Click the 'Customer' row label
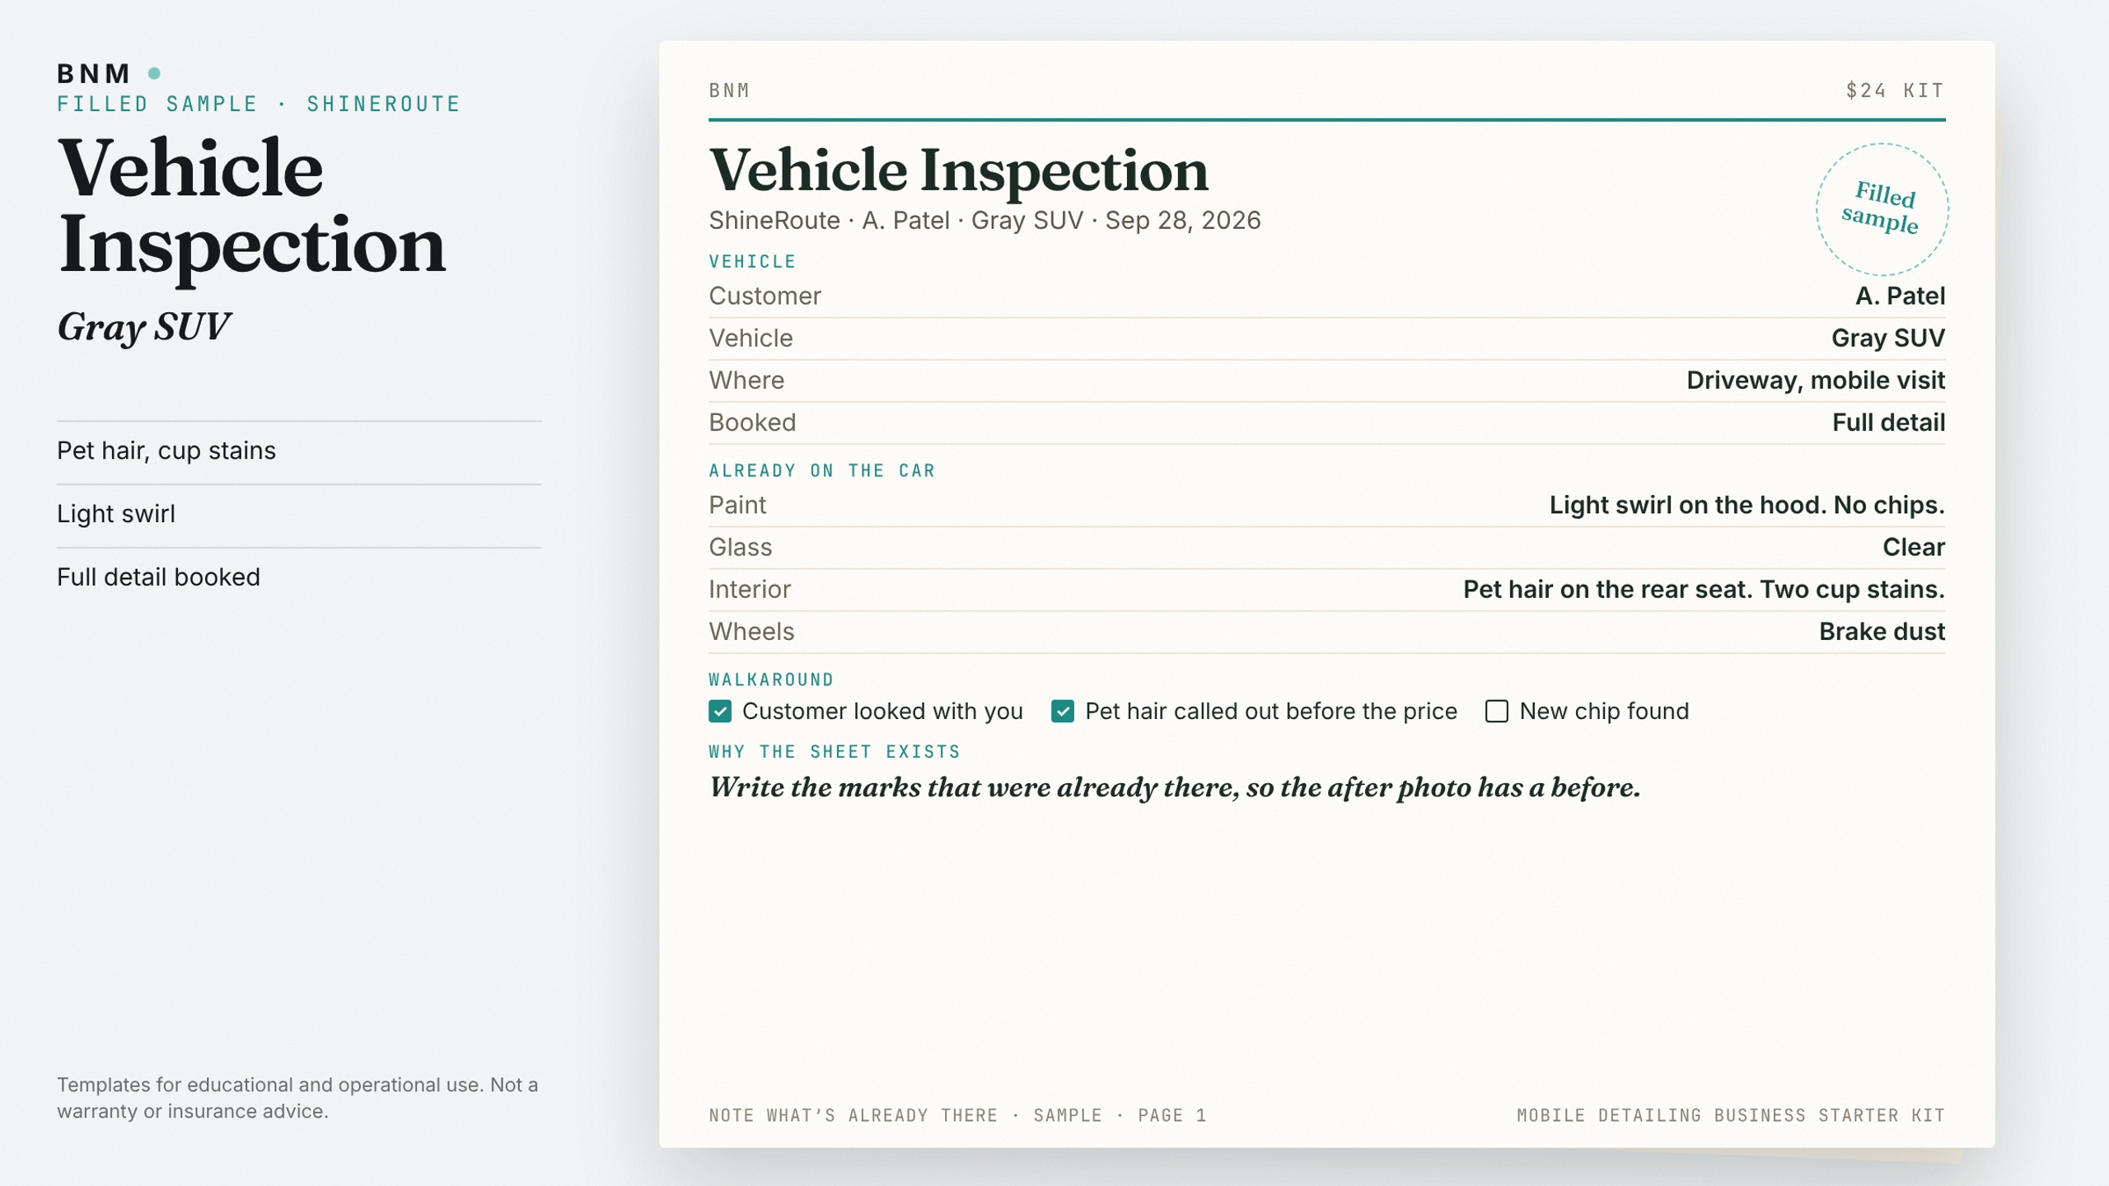Image resolution: width=2109 pixels, height=1186 pixels. click(x=765, y=296)
